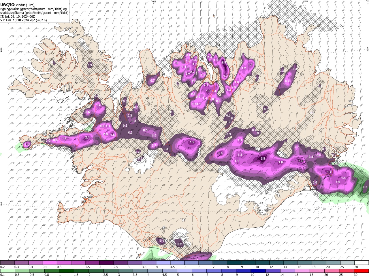Image resolution: width=369 pixels, height=277 pixels.
Task: Pick the bright red legend swatch after 30
Action: coord(362,271)
